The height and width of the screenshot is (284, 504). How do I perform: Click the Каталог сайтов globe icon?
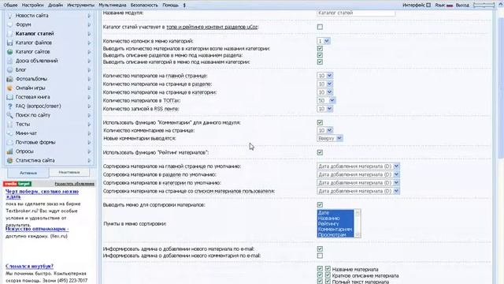tap(10, 51)
